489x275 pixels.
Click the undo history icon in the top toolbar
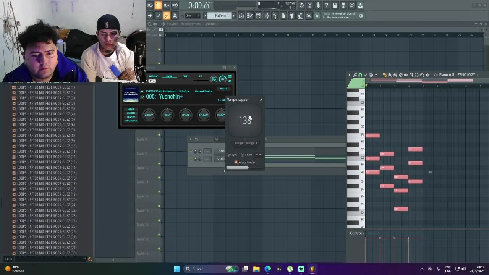(x=301, y=5)
